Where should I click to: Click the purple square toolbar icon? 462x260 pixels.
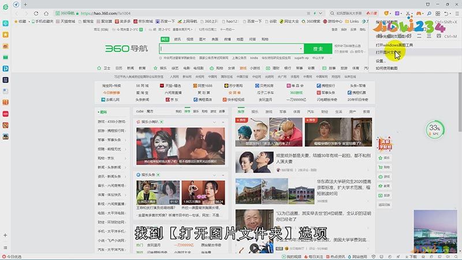point(397,13)
